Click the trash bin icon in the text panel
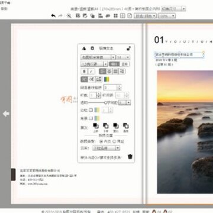Screen dimensions: 213x213 (130, 157)
